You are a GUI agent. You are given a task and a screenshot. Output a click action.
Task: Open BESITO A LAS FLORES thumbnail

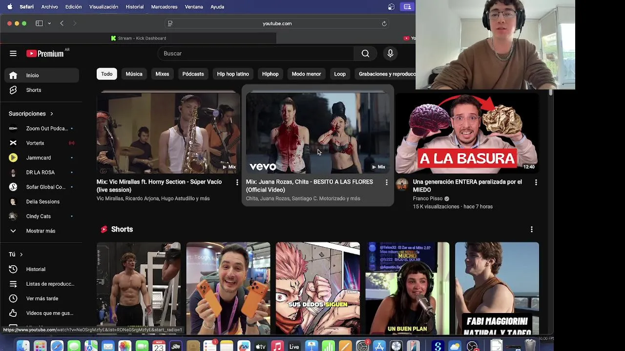coord(317,133)
